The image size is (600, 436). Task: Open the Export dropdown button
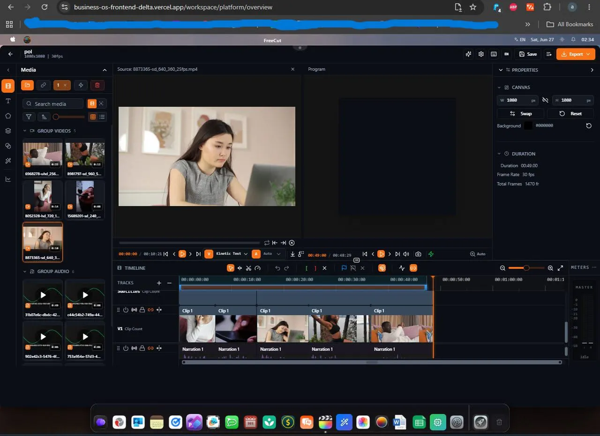click(576, 54)
